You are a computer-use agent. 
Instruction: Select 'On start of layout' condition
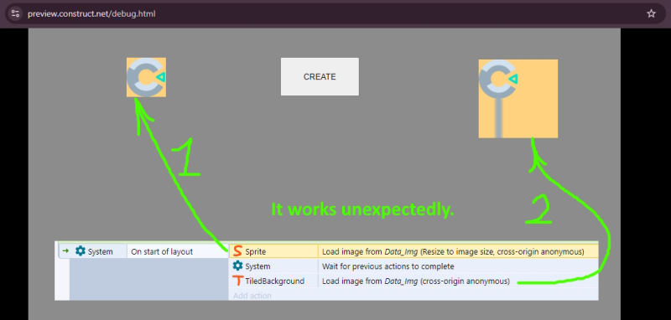(162, 251)
